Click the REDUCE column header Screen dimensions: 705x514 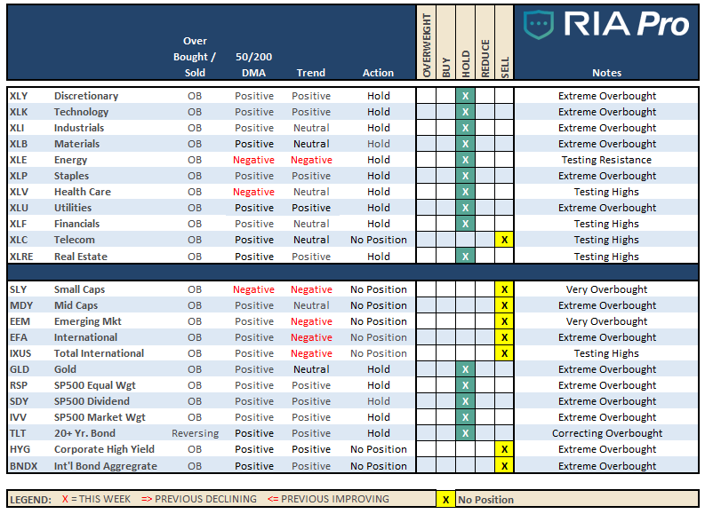(485, 43)
